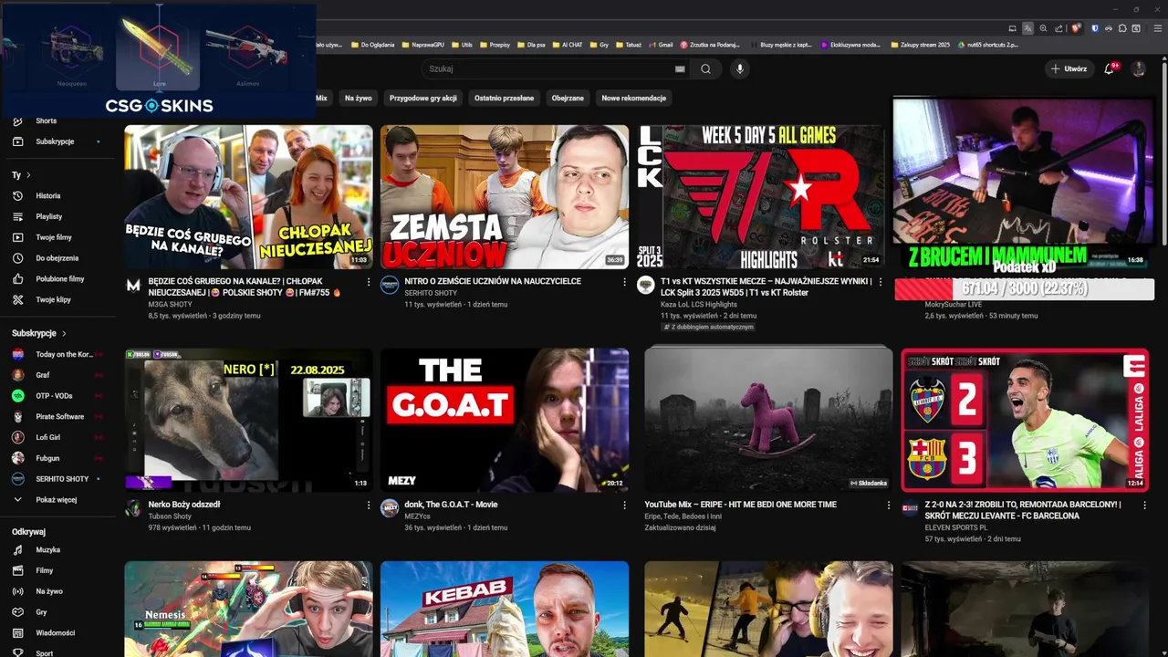Open options menu for T1 vs KT video

coord(881,282)
